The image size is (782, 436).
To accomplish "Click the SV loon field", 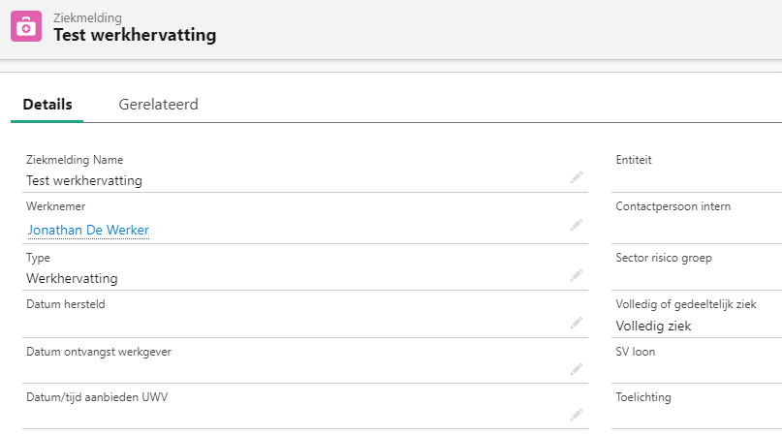I will pos(697,362).
